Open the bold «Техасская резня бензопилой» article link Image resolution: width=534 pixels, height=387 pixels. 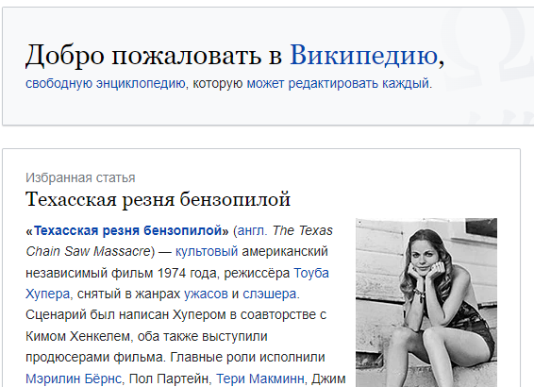(x=127, y=231)
